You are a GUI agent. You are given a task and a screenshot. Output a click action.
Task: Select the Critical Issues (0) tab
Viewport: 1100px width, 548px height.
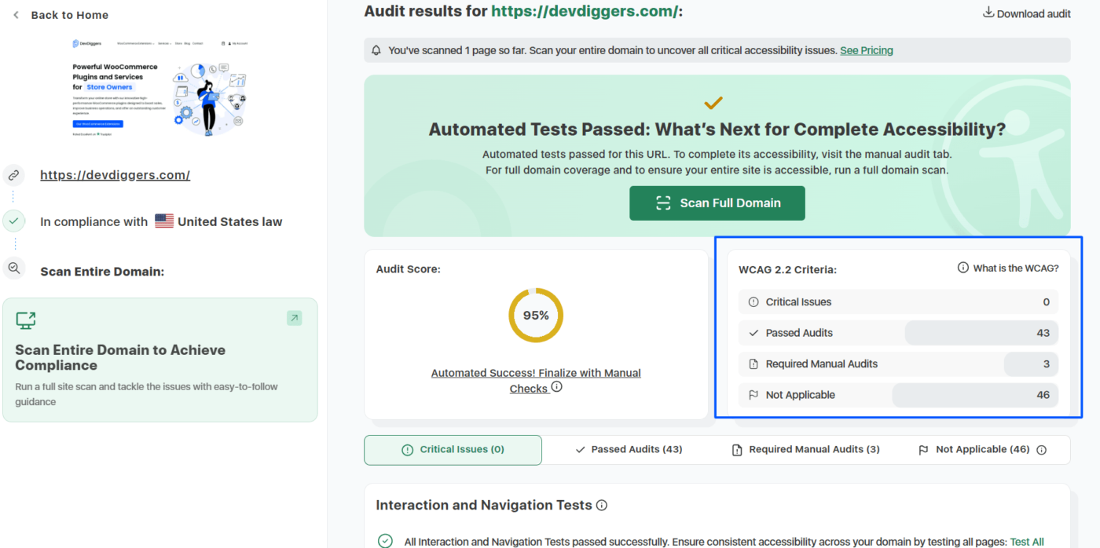[x=453, y=450]
